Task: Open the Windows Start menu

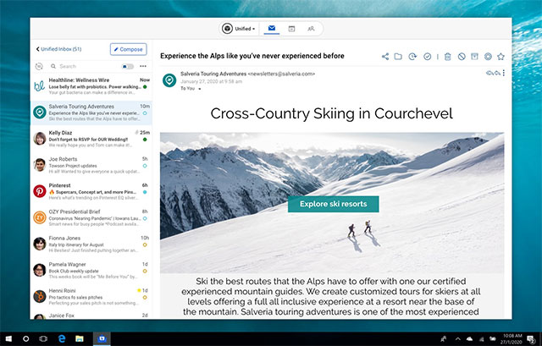Action: pyautogui.click(x=8, y=338)
